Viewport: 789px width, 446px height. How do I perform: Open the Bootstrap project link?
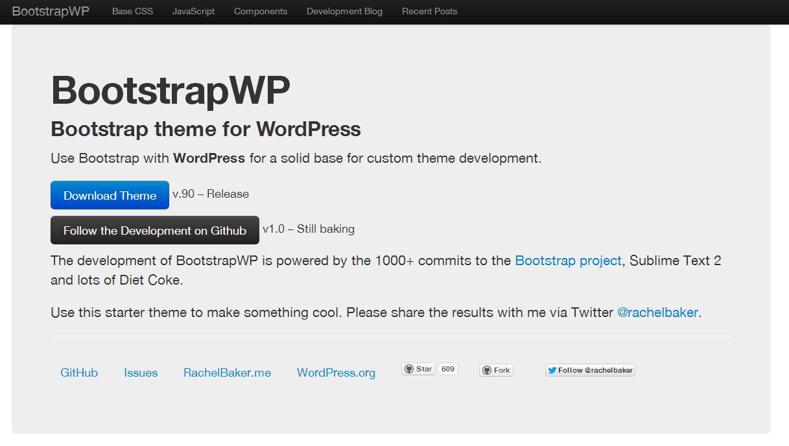pyautogui.click(x=569, y=261)
